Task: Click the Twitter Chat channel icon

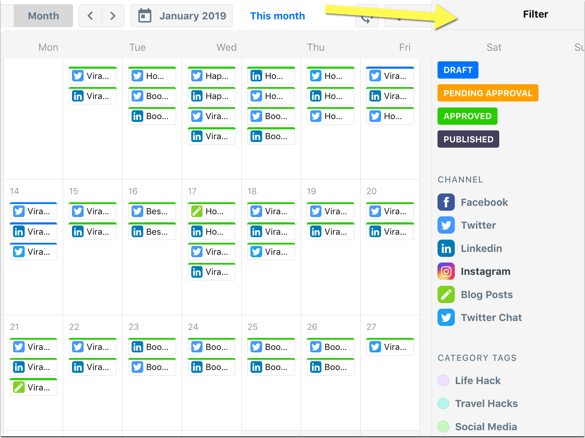Action: pos(446,317)
